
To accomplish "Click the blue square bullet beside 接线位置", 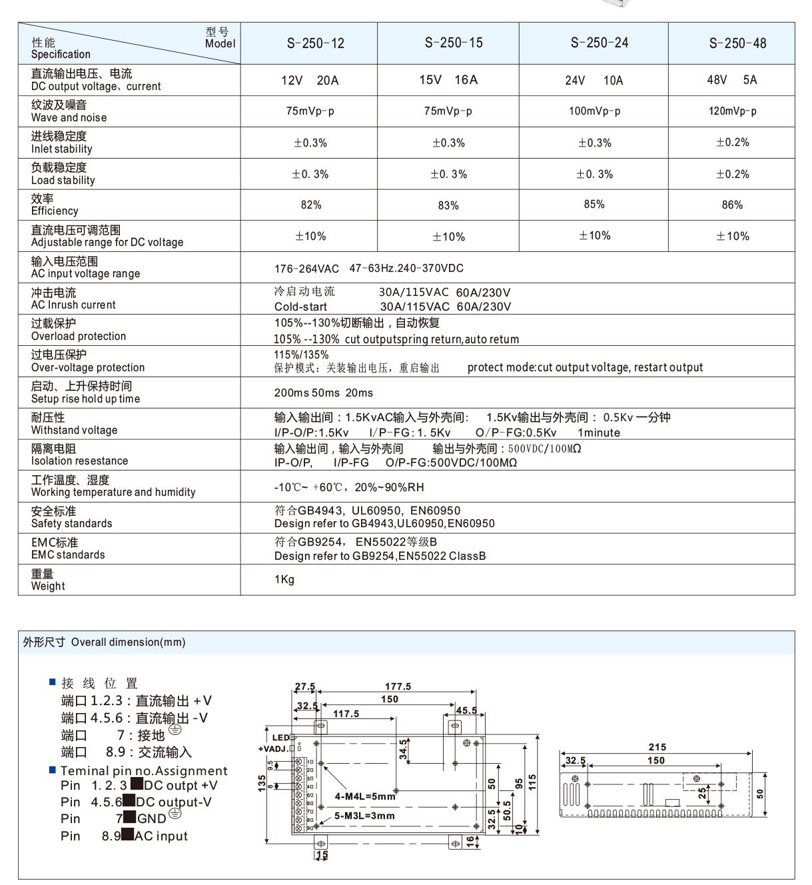I will [53, 682].
